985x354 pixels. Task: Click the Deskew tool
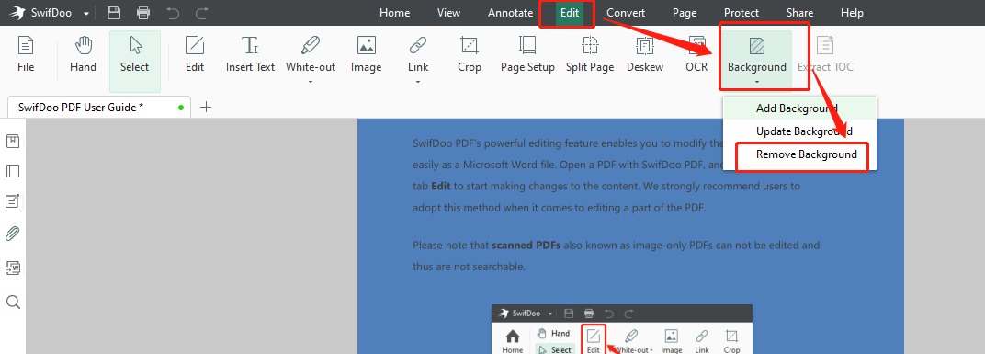(x=645, y=54)
